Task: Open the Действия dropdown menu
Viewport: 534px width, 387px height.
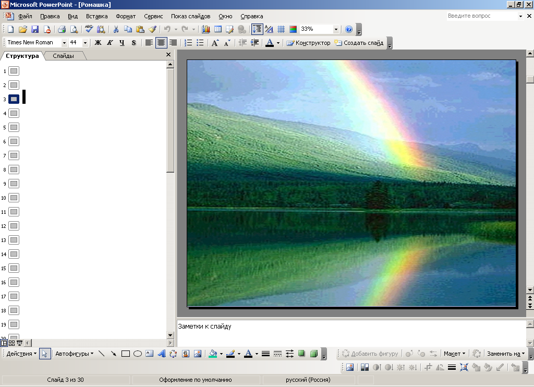Action: tap(21, 354)
